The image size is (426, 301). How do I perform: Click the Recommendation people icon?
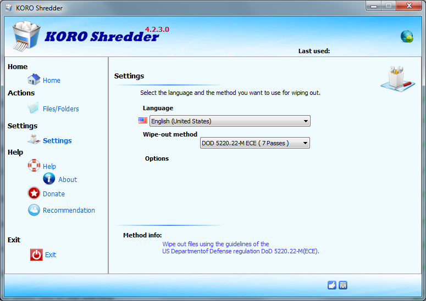[34, 210]
